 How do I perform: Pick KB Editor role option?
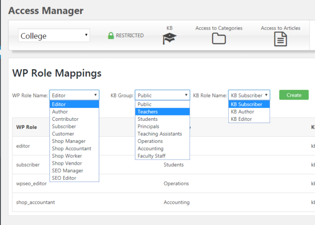249,119
